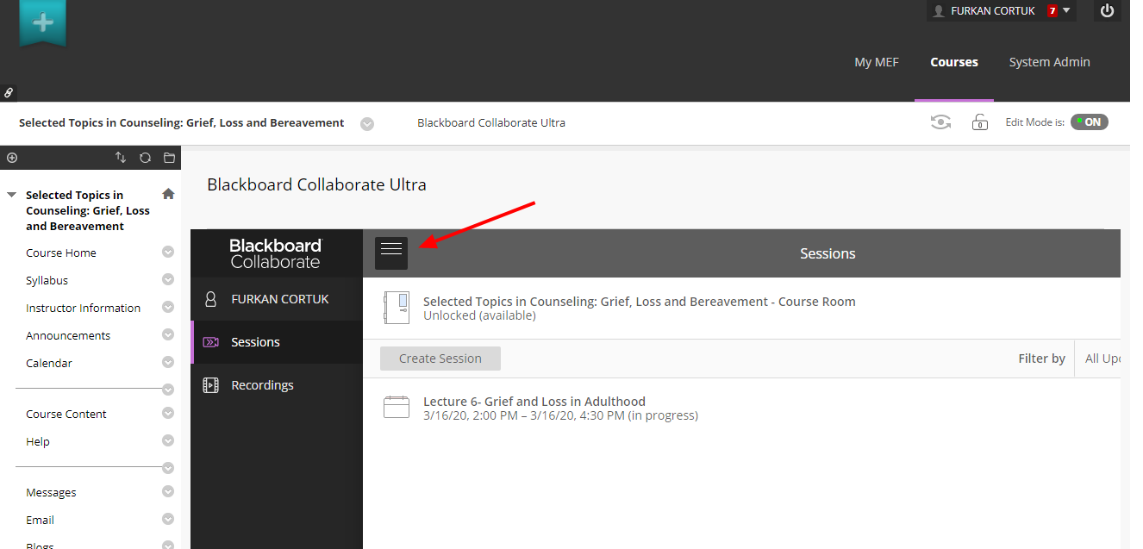Viewport: 1143px width, 549px height.
Task: Click the reorder arrows icon in course menu
Action: pyautogui.click(x=121, y=158)
